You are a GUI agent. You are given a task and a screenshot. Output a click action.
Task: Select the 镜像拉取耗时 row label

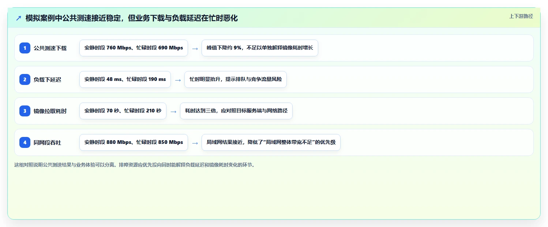[x=50, y=111]
